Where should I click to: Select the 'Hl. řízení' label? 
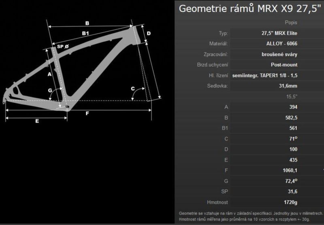(218, 76)
